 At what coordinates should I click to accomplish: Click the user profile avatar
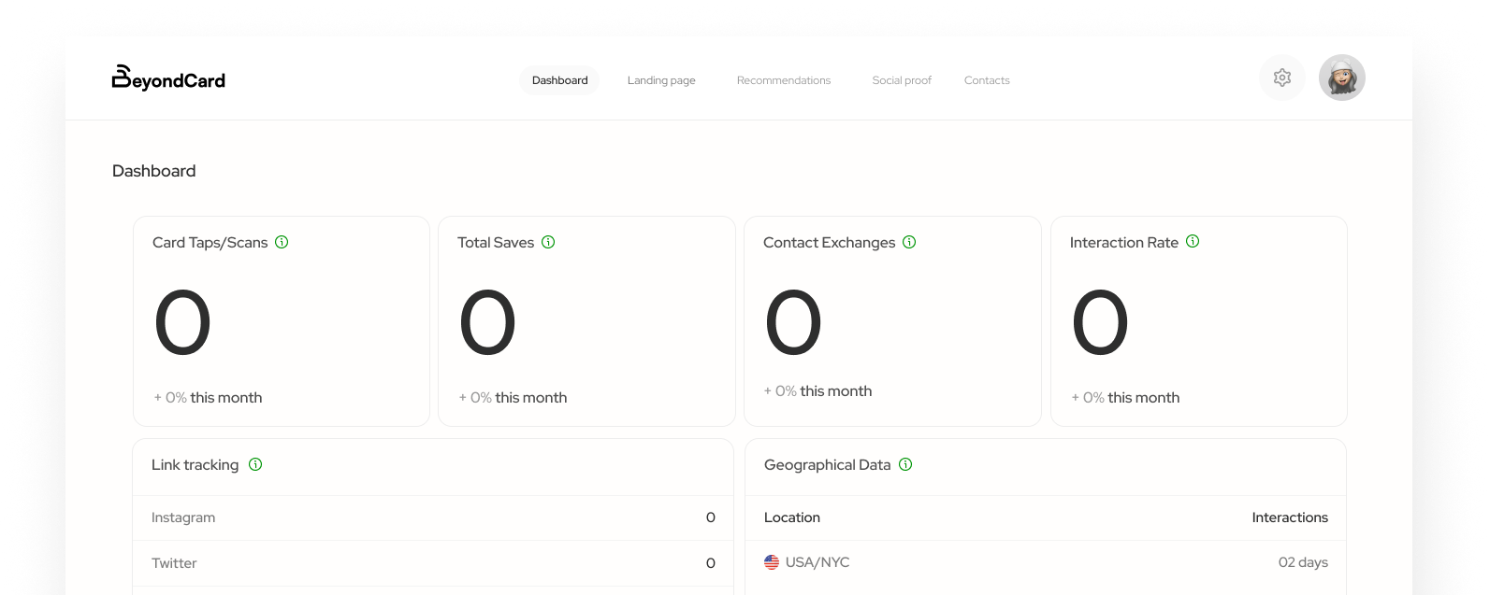coord(1341,78)
